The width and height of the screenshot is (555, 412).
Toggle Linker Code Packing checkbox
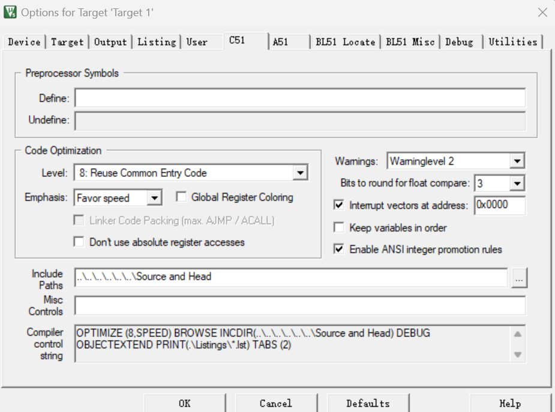coord(79,220)
